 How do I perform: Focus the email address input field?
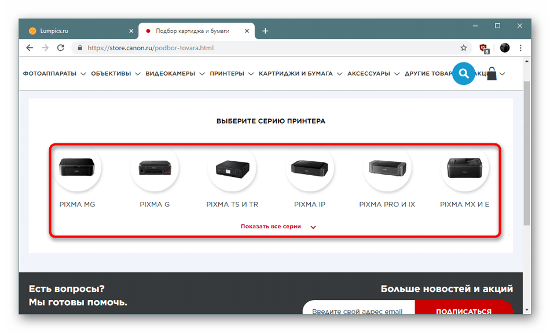(359, 308)
